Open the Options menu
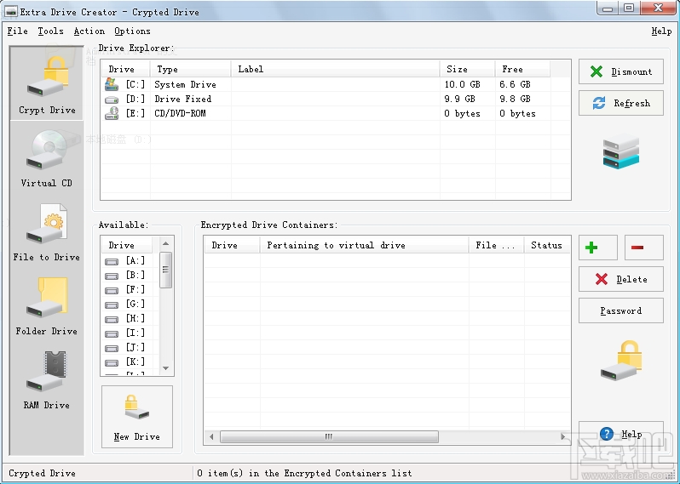The height and width of the screenshot is (484, 680). (x=132, y=31)
